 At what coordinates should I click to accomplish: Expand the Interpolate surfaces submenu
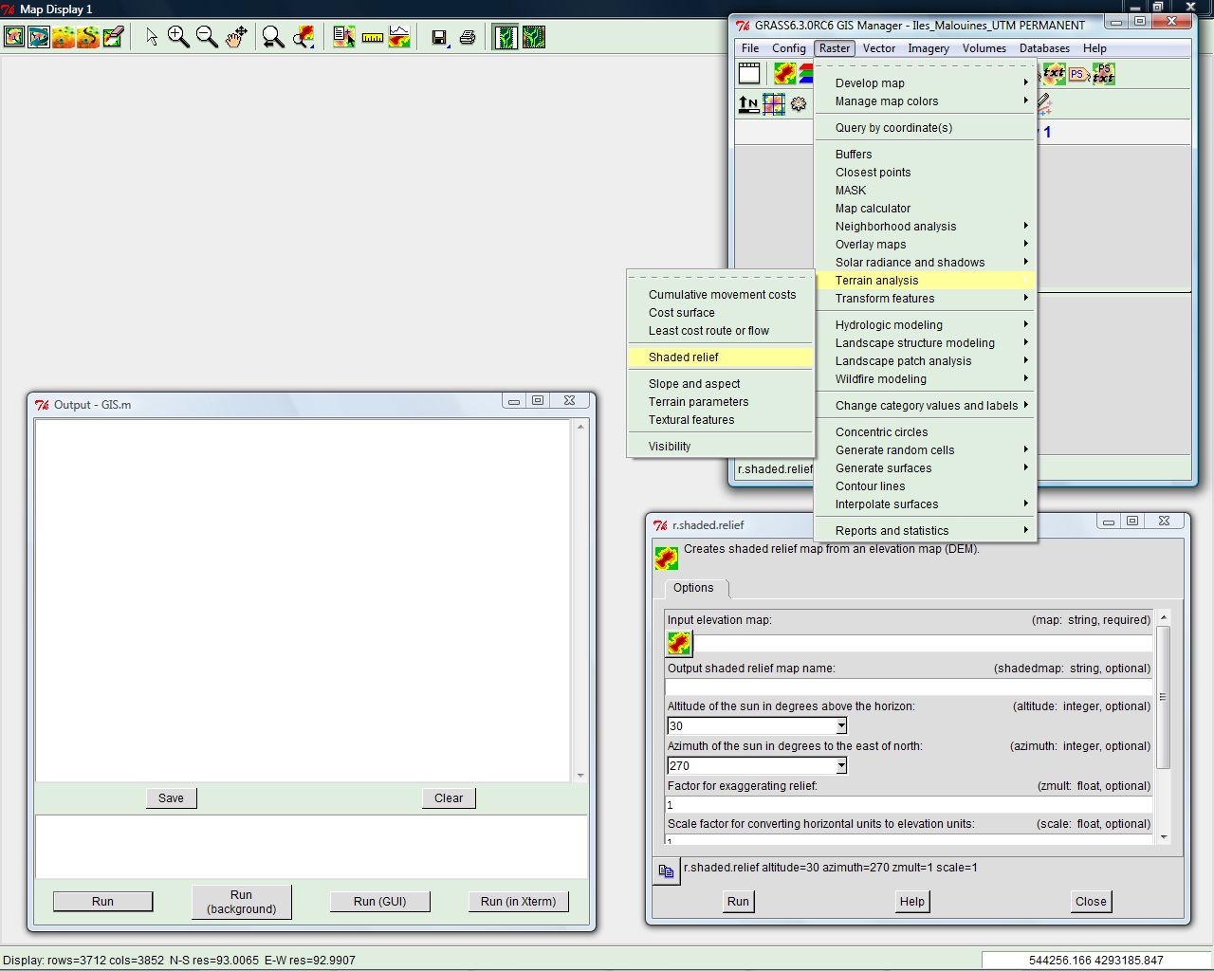click(925, 504)
